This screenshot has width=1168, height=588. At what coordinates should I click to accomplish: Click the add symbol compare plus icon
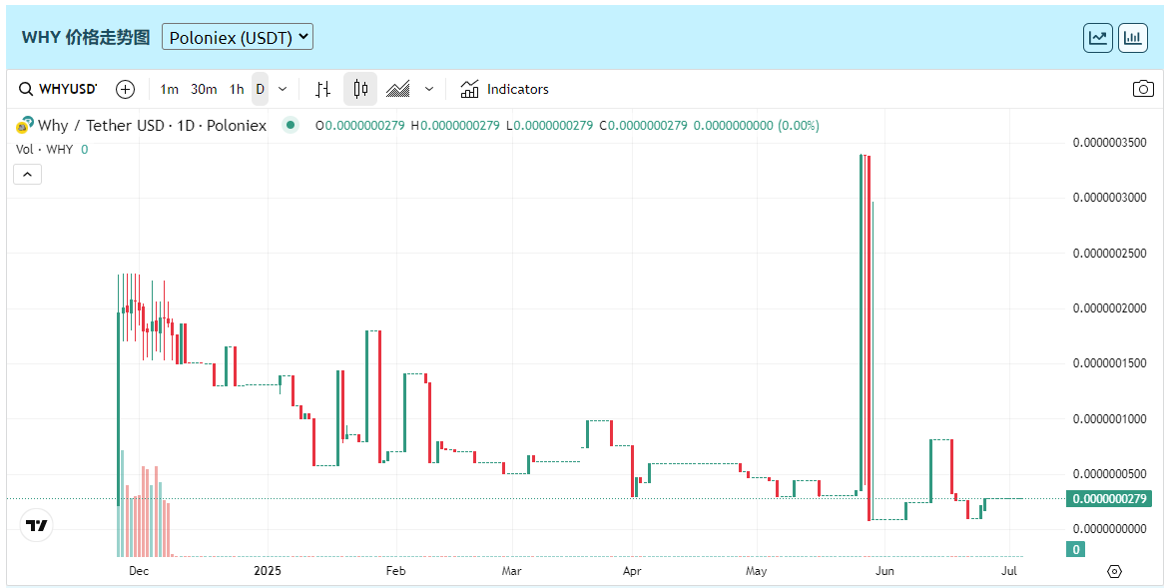tap(125, 89)
